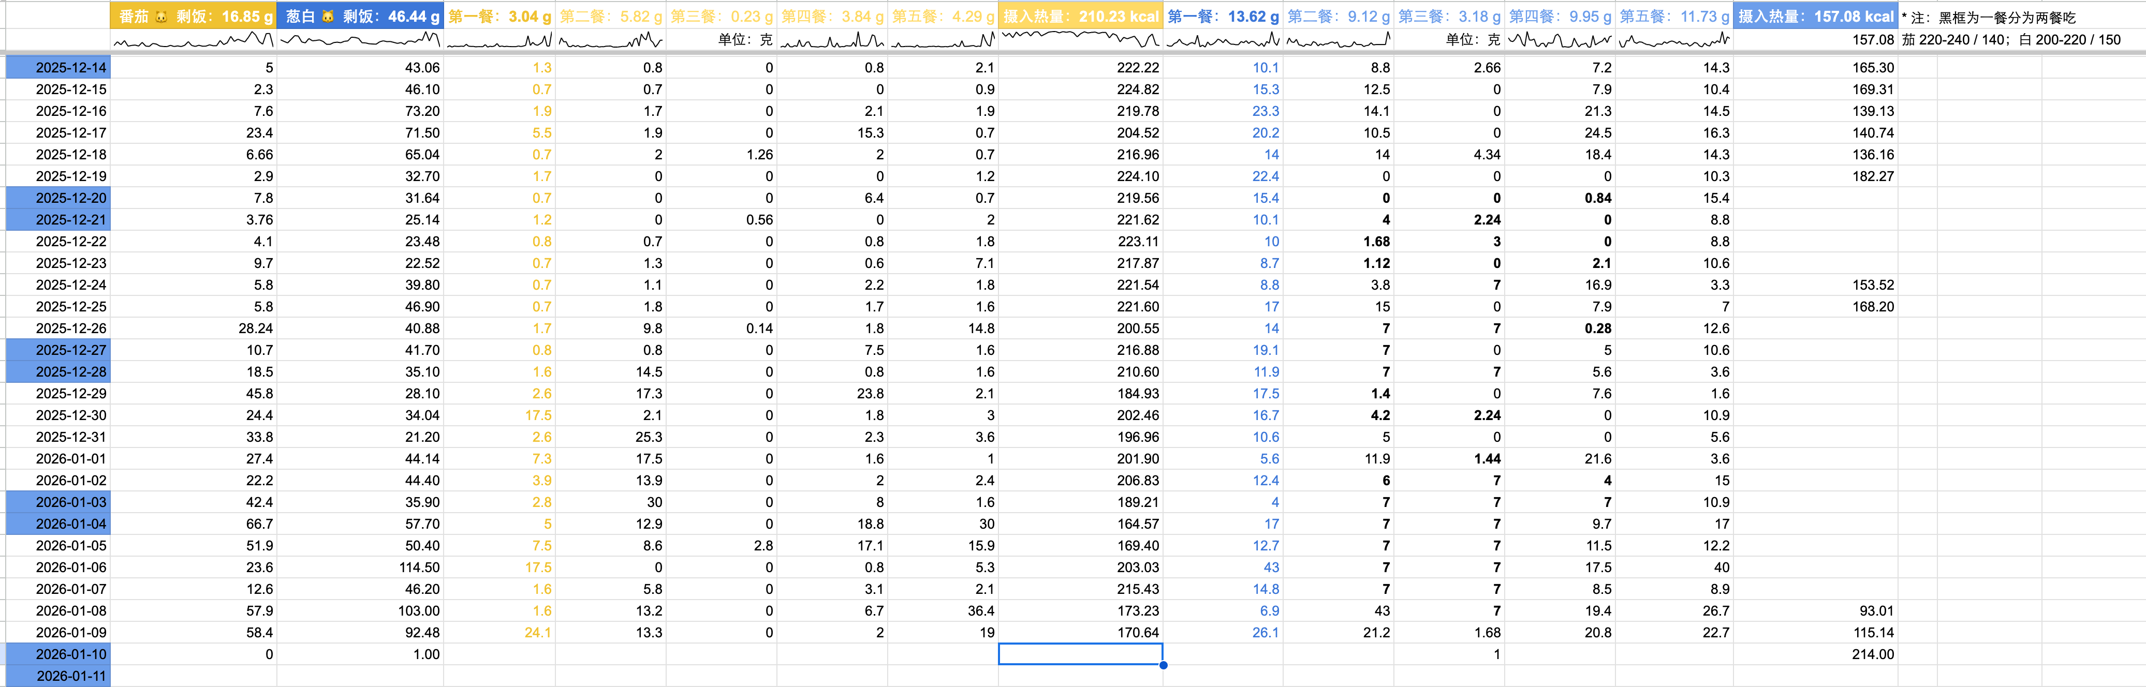Click the blue 第五餐 11.73 g header
The height and width of the screenshot is (687, 2146).
click(x=1673, y=16)
